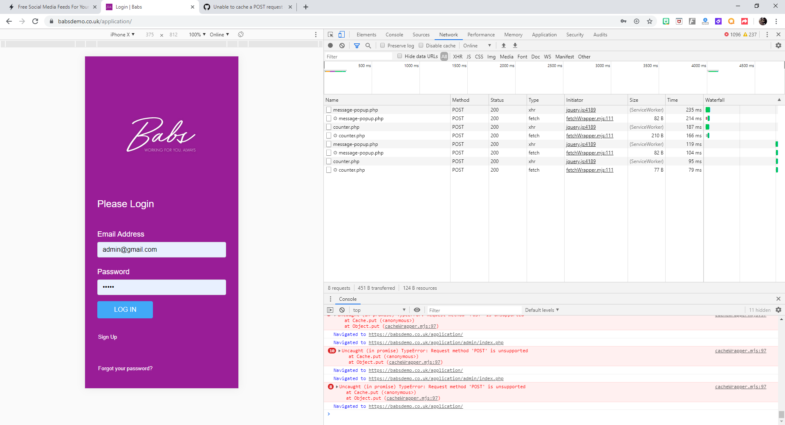Image resolution: width=785 pixels, height=425 pixels.
Task: Switch to the Application tab
Action: pos(544,34)
